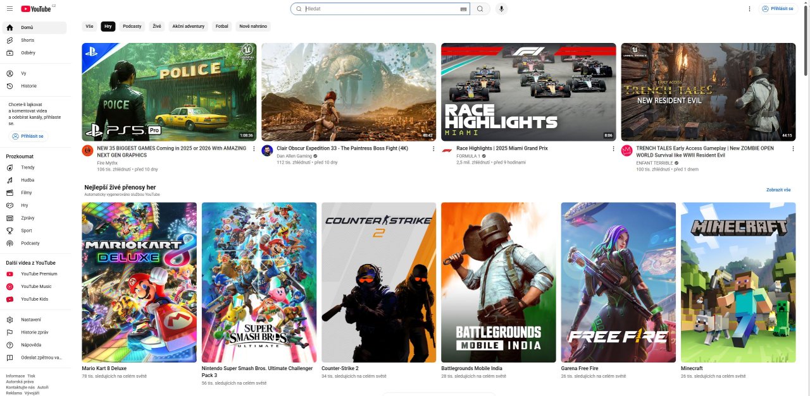Play the Race Highlights Miami thumbnail
The image size is (810, 396).
[528, 92]
